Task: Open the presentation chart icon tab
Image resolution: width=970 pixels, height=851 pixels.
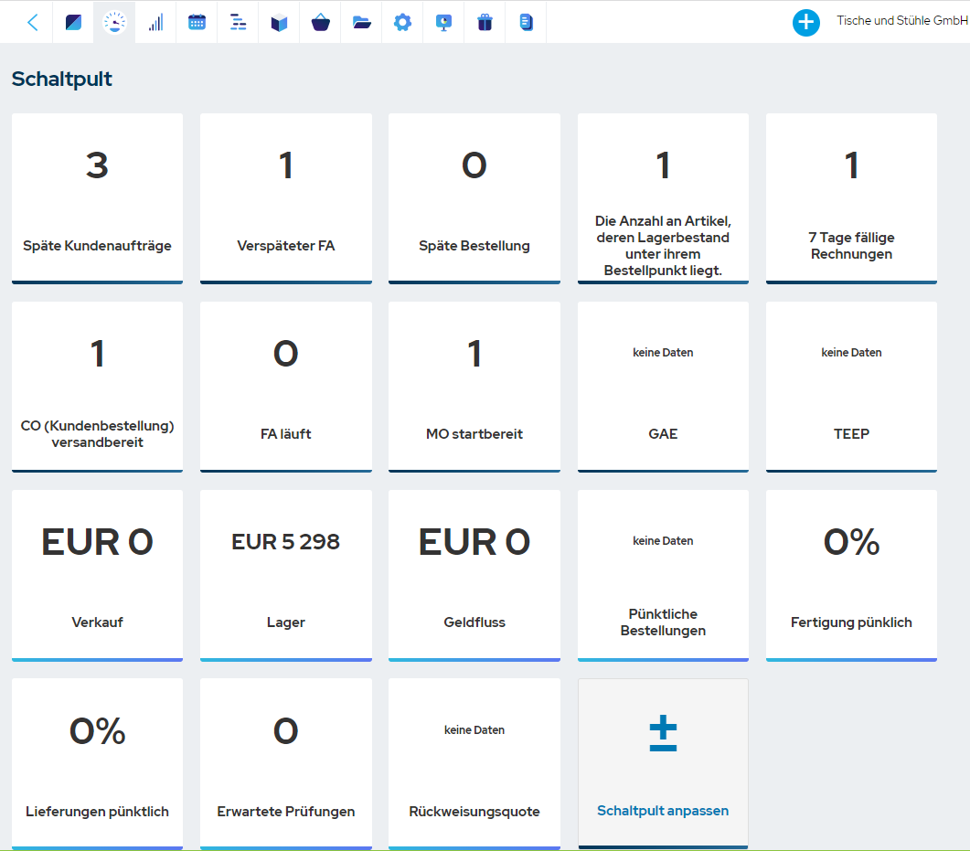Action: pyautogui.click(x=443, y=23)
